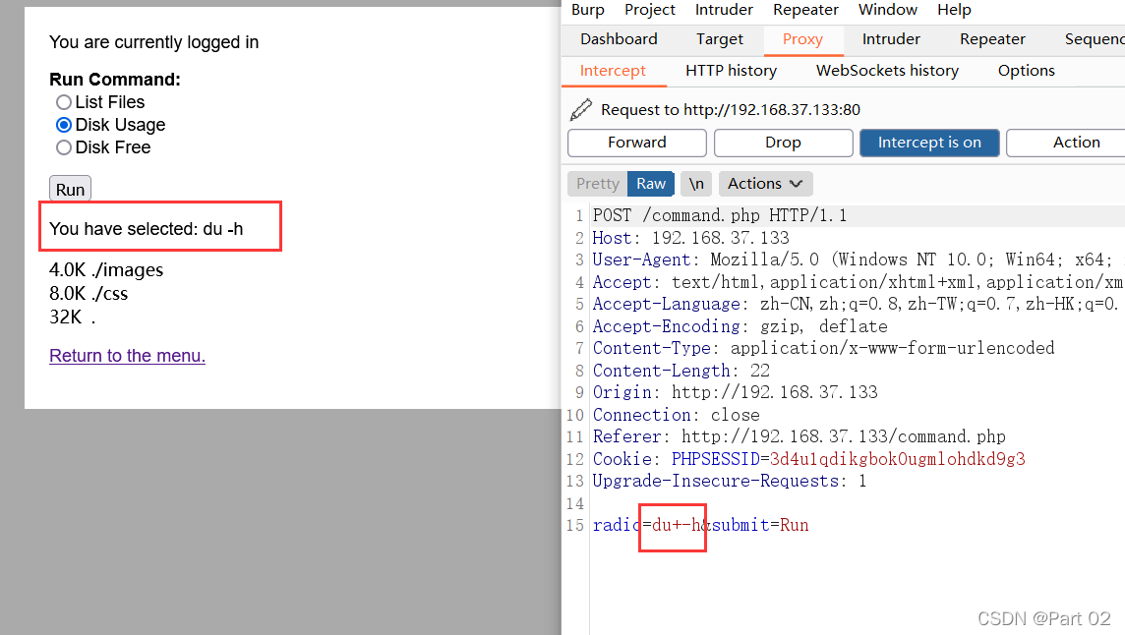Click the pencil edit icon beside Request
The width and height of the screenshot is (1125, 635).
tap(580, 110)
